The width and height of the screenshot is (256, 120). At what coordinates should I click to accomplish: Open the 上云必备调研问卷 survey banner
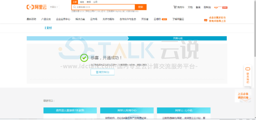coord(243,96)
